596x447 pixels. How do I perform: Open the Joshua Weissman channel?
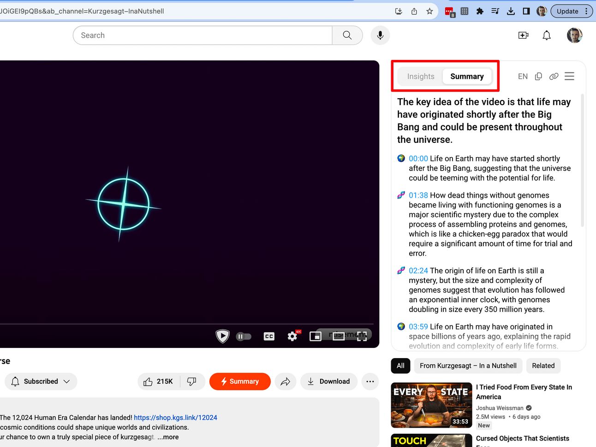click(x=500, y=408)
